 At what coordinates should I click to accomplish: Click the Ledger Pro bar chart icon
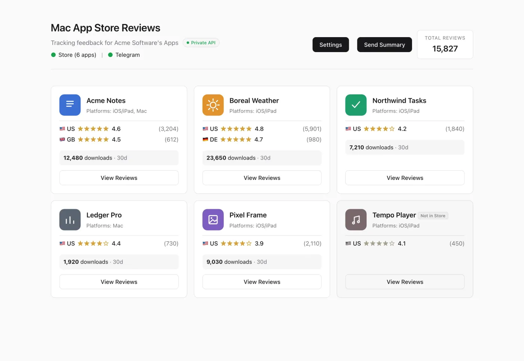click(x=70, y=220)
